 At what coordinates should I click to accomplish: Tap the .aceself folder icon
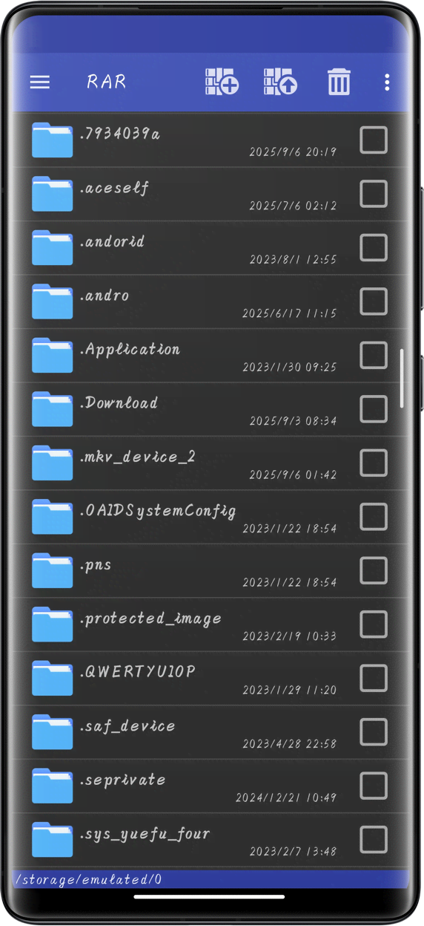[52, 194]
